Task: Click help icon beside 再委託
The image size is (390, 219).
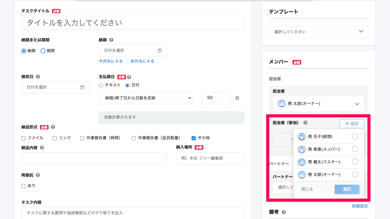Action: pos(38,175)
